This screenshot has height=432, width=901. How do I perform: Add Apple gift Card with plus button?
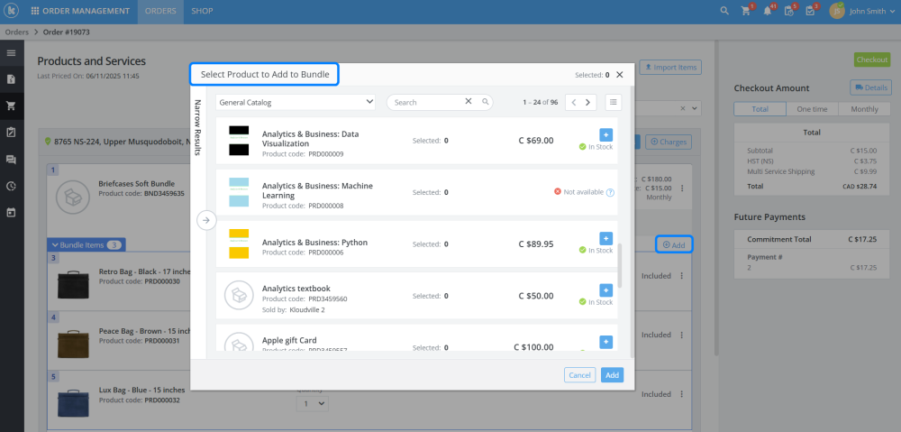(x=605, y=342)
